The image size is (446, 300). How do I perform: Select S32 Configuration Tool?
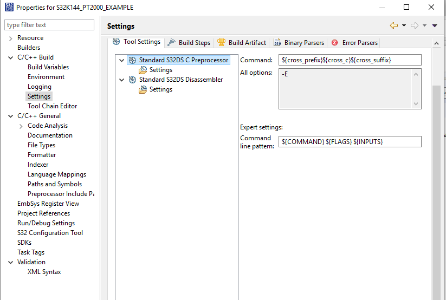pos(50,233)
